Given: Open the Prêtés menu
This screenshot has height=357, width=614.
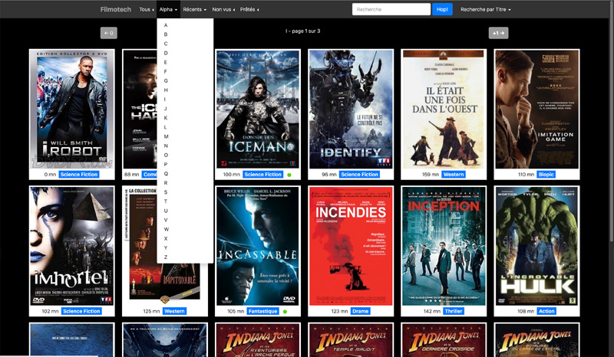Looking at the screenshot, I should click(x=249, y=9).
